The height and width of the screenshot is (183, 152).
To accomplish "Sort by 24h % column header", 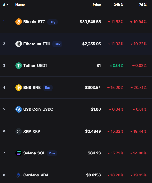I will click(118, 5).
